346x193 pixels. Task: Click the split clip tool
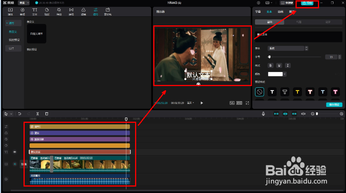(x=38, y=114)
